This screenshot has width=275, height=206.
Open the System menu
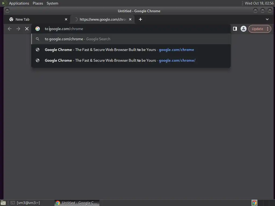tap(52, 3)
